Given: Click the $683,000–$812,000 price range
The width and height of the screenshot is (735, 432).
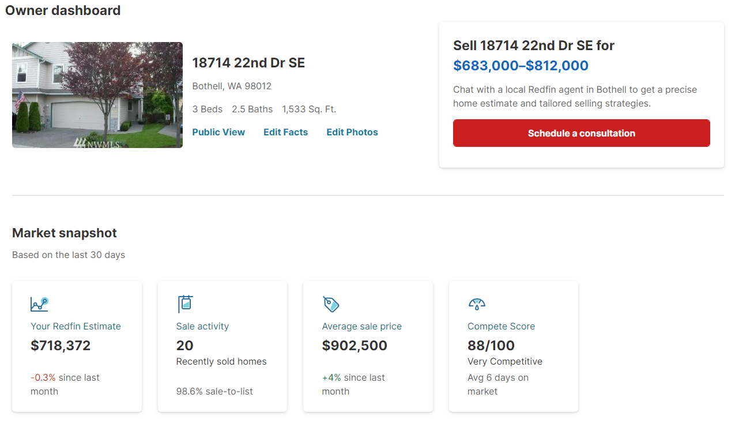Looking at the screenshot, I should point(521,66).
